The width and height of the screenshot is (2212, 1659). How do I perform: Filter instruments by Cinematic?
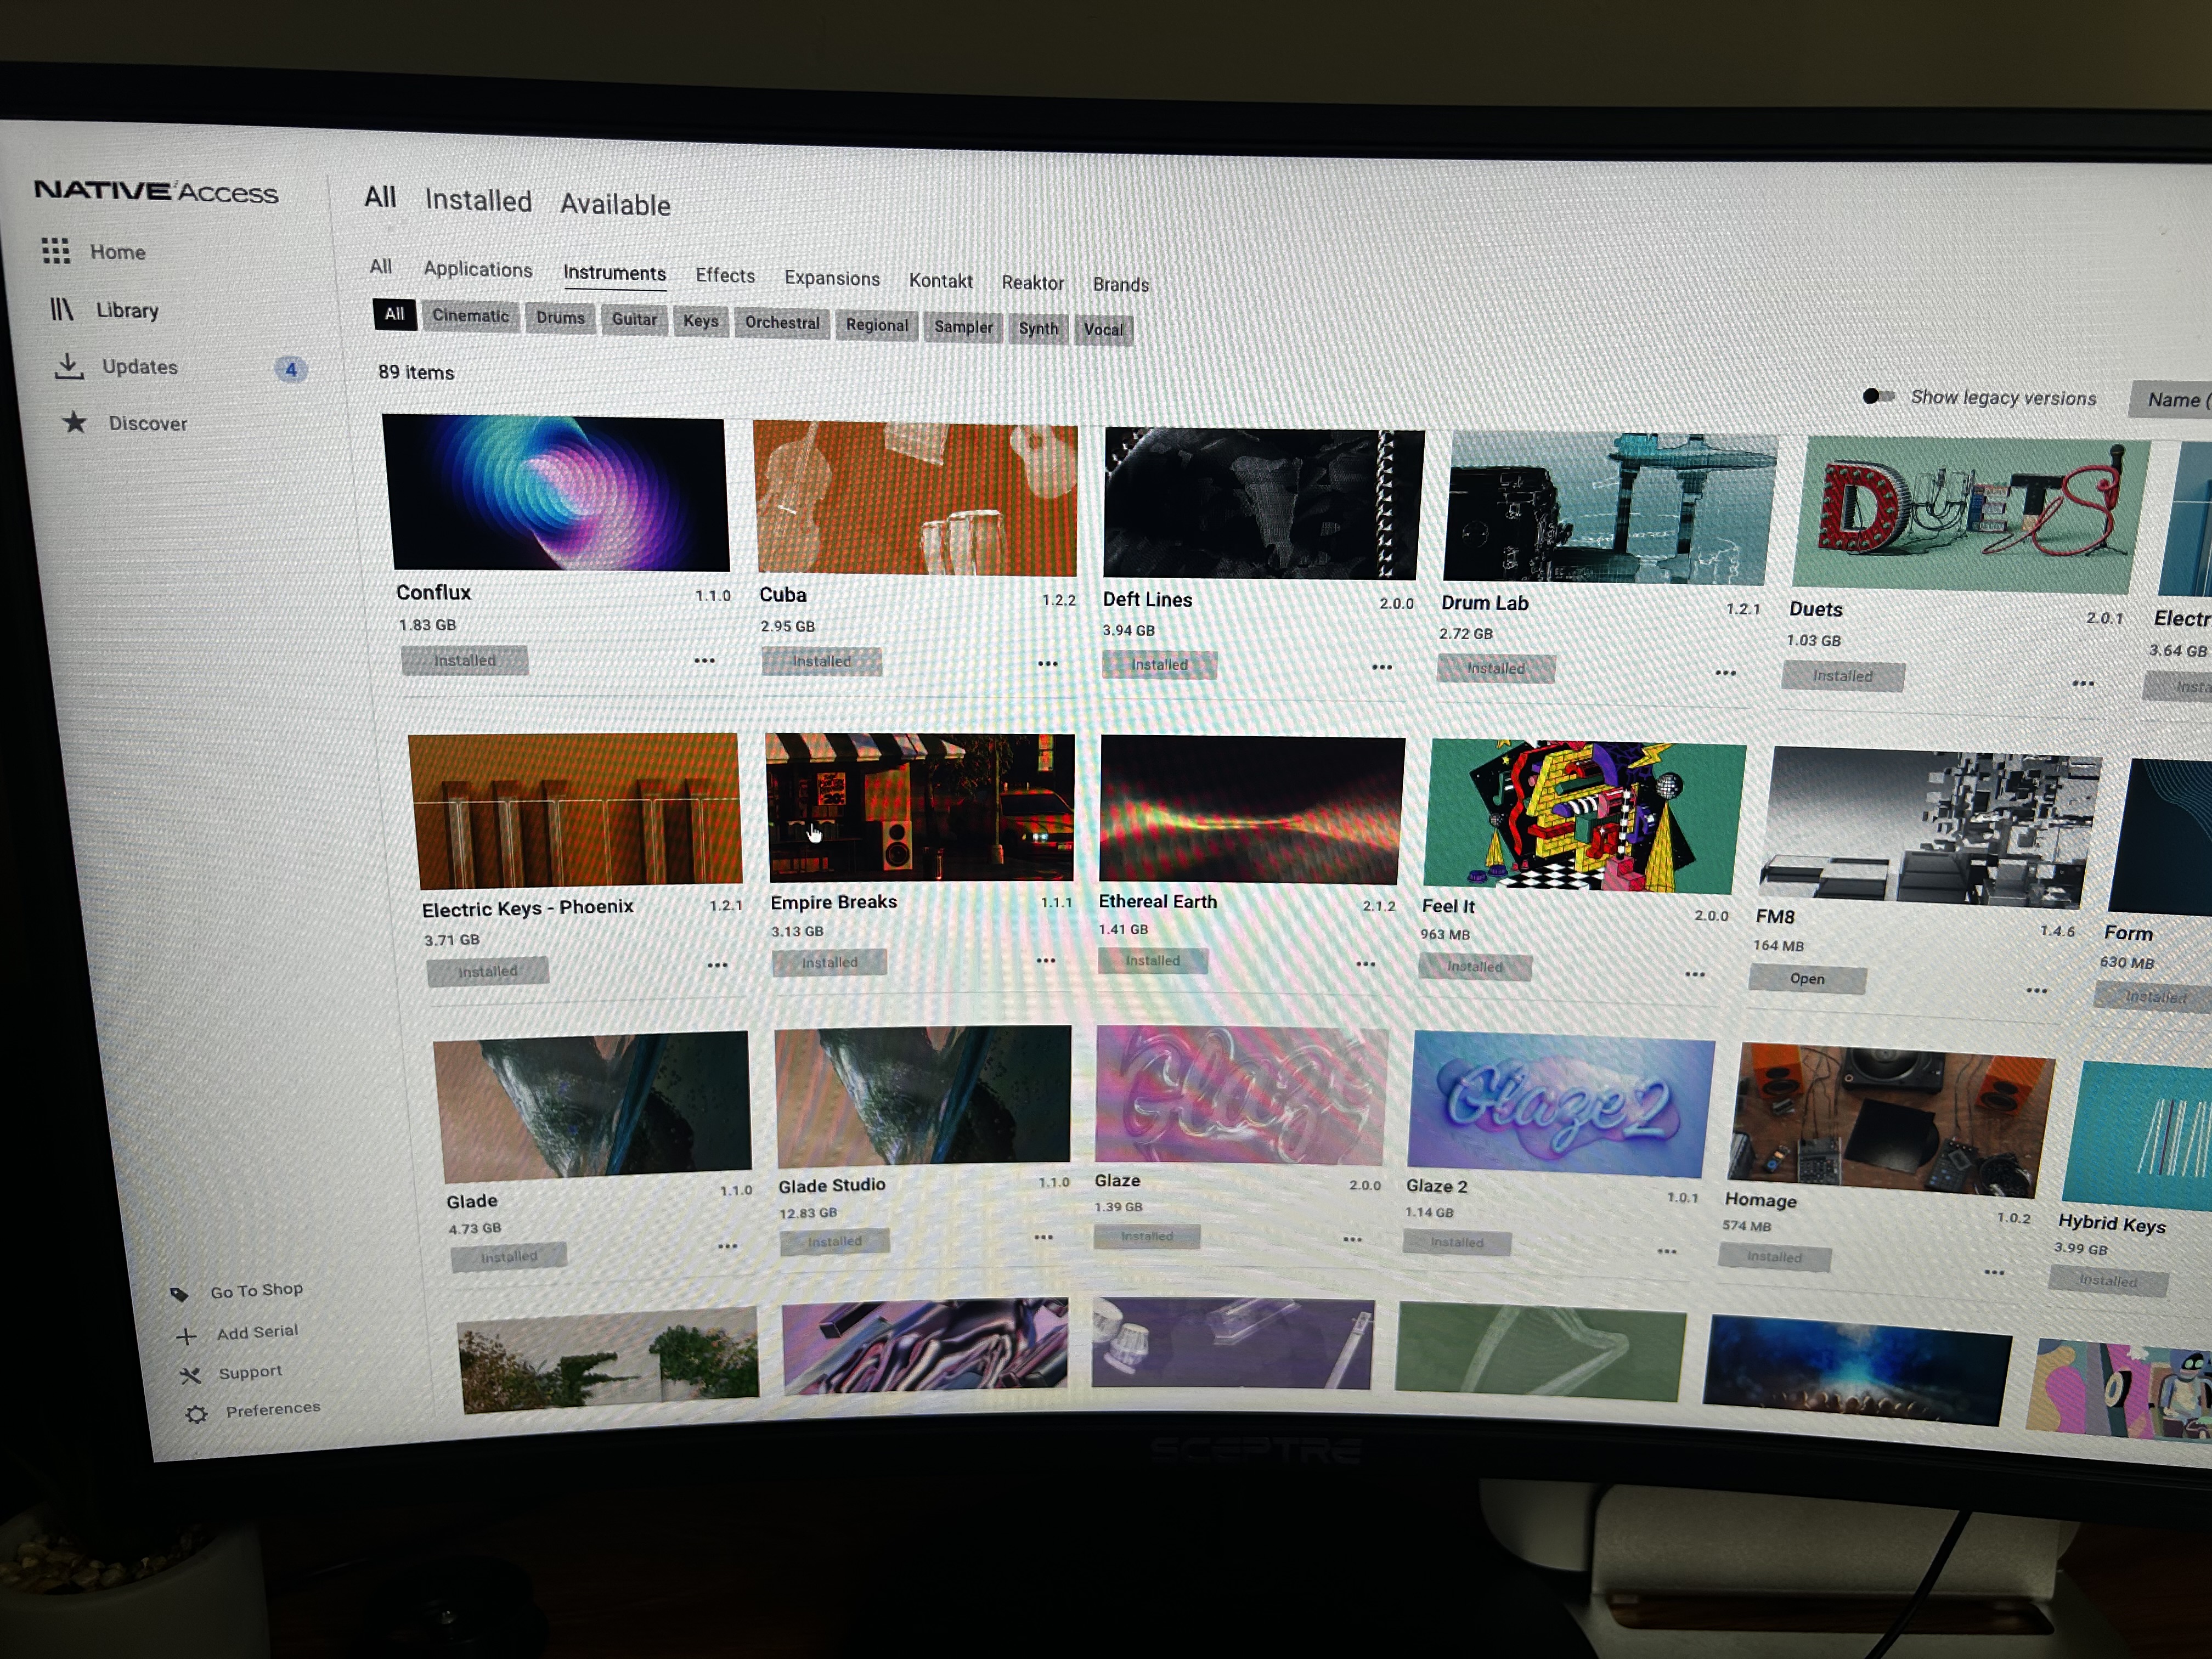pyautogui.click(x=470, y=316)
